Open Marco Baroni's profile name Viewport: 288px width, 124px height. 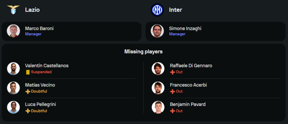point(39,28)
